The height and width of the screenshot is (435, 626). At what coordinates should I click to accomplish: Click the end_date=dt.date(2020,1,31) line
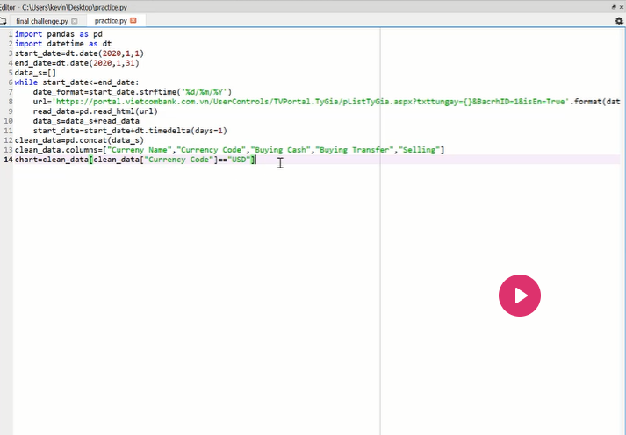point(76,63)
